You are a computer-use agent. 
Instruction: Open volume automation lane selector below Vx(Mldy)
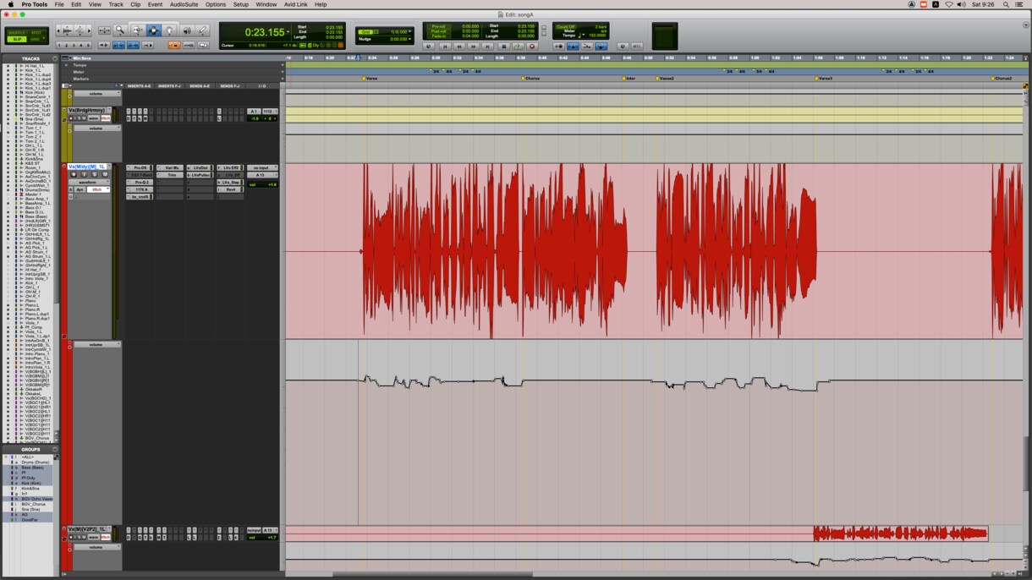[96, 345]
